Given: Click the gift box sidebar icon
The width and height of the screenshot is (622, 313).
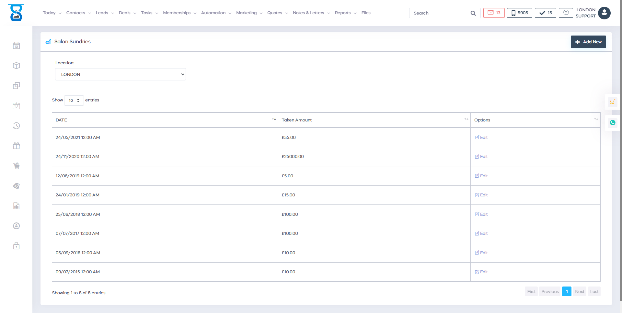Looking at the screenshot, I should tap(16, 146).
